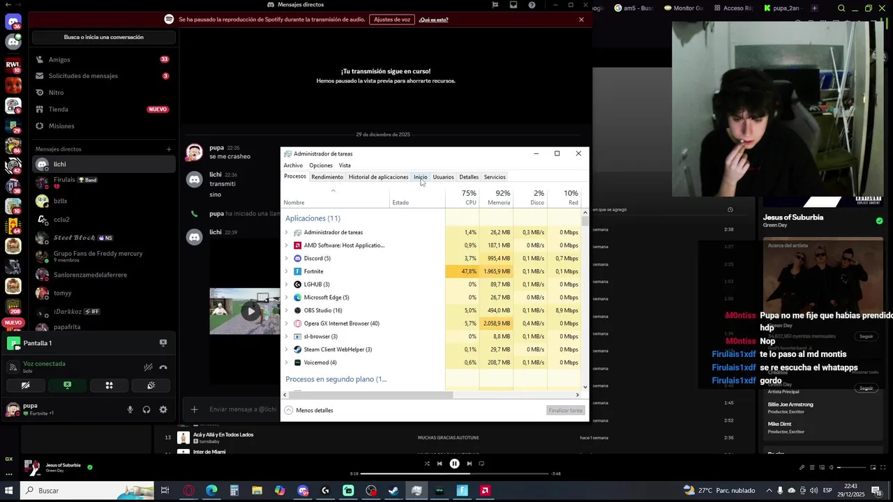Viewport: 893px width, 502px height.
Task: Click the Windows Start button
Action: tap(10, 491)
